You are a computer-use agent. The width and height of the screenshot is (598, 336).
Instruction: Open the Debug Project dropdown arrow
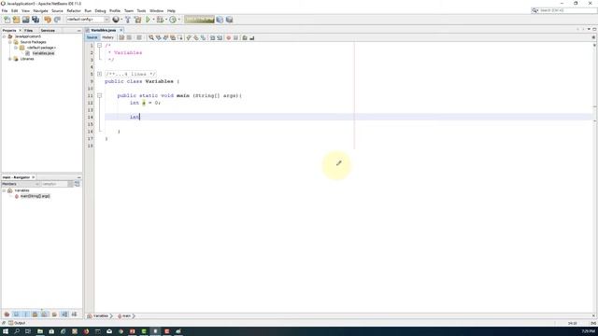166,20
